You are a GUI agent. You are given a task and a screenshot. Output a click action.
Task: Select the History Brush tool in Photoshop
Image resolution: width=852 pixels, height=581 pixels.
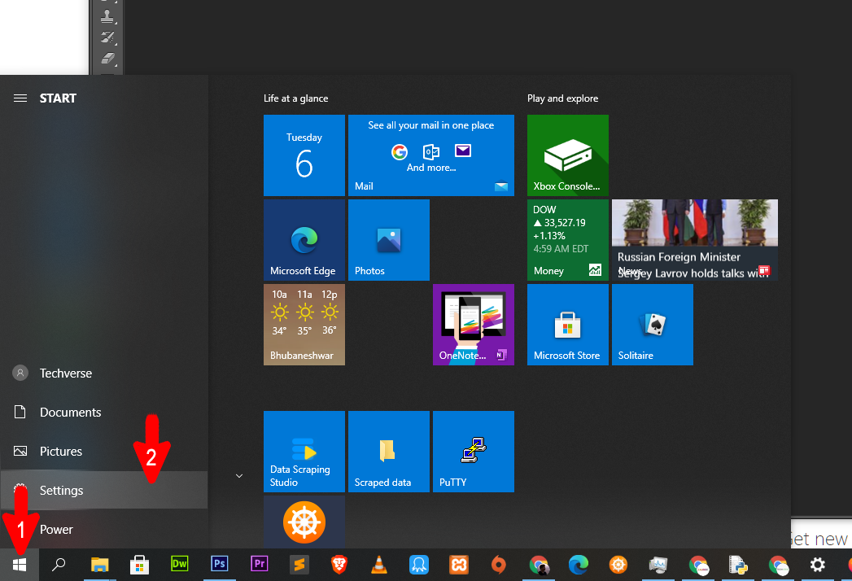(x=107, y=37)
